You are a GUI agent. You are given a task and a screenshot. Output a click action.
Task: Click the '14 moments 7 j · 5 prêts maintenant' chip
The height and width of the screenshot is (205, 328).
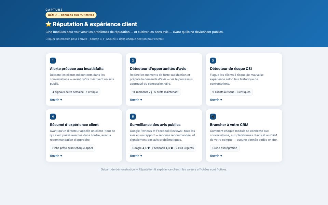(155, 92)
